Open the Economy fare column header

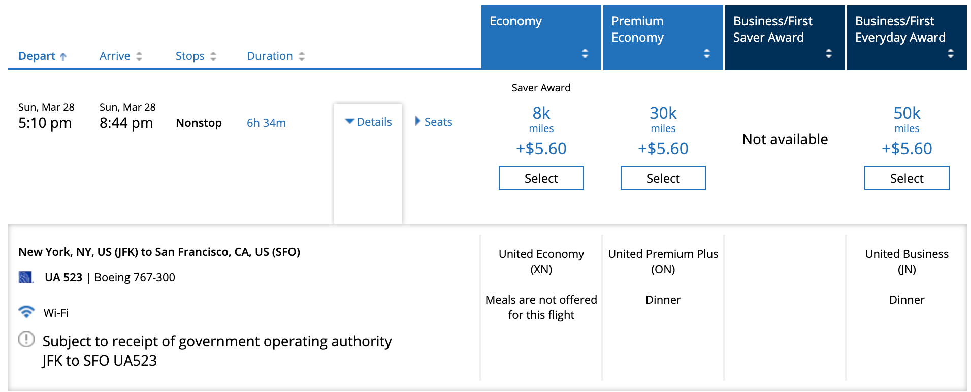click(x=541, y=38)
